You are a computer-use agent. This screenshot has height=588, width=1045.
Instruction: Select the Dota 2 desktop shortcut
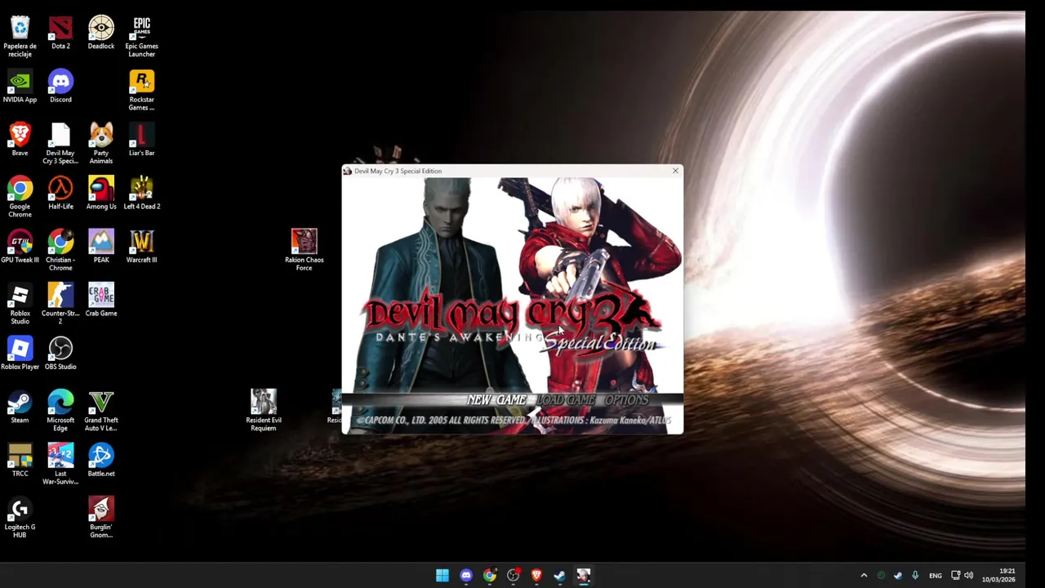(60, 33)
